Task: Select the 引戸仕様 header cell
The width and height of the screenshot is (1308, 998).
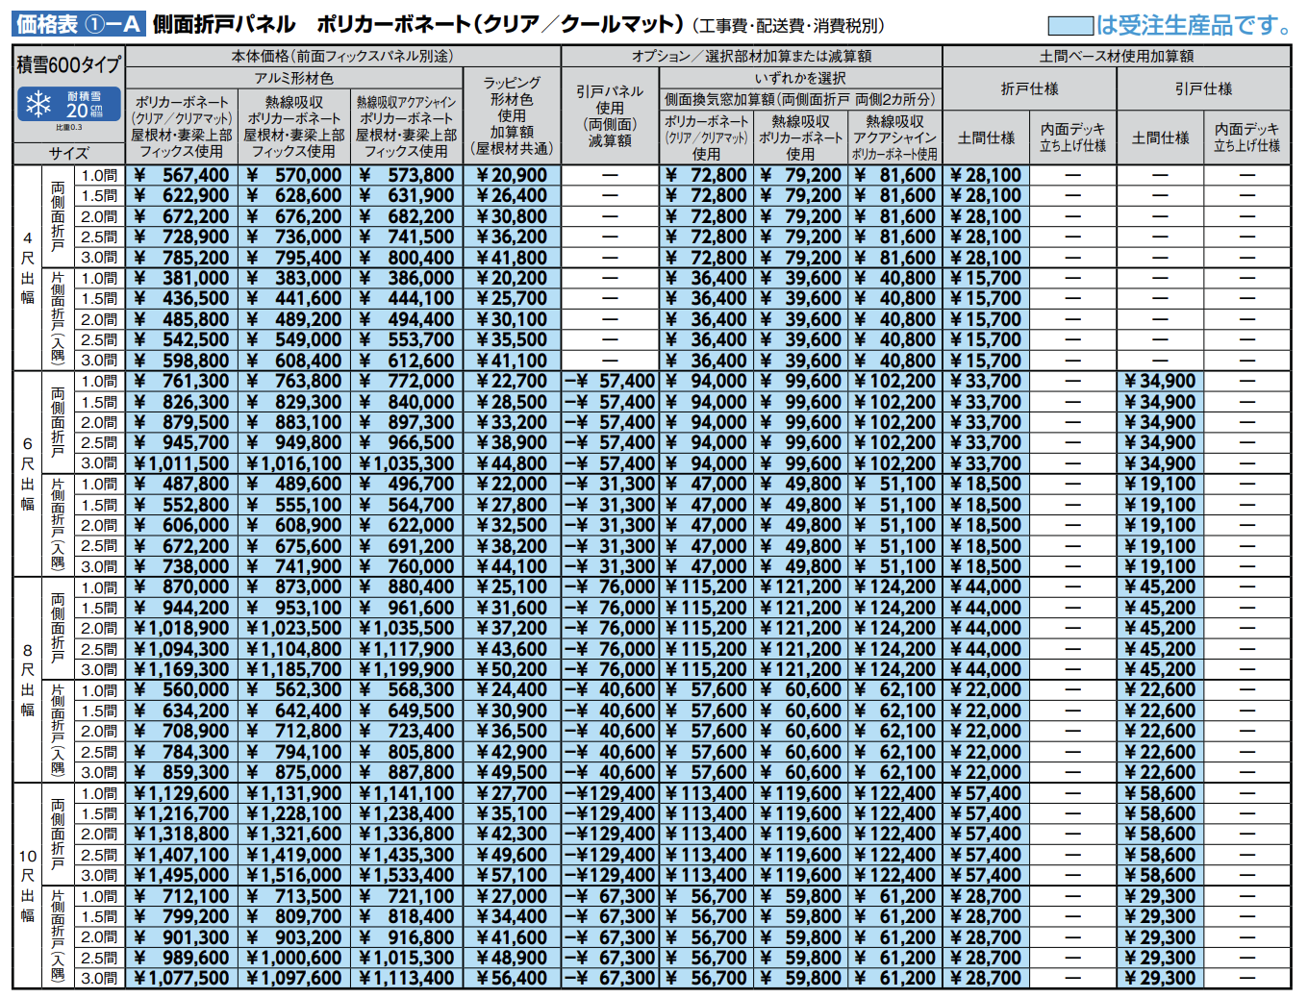Action: pyautogui.click(x=1203, y=88)
